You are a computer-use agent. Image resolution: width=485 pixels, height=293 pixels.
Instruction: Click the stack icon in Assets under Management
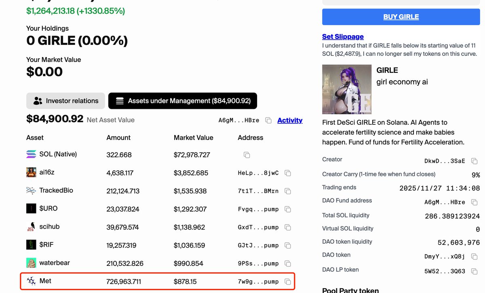coord(120,101)
